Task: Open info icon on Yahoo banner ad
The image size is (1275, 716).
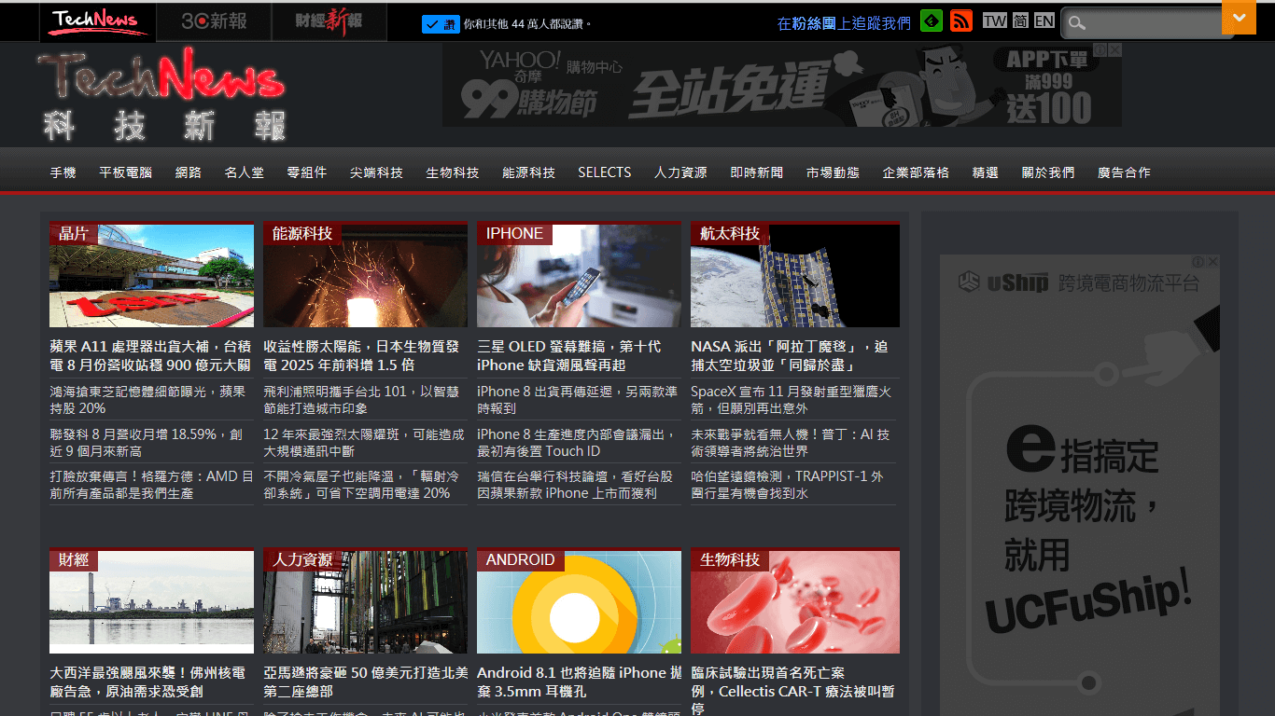Action: pyautogui.click(x=1100, y=49)
